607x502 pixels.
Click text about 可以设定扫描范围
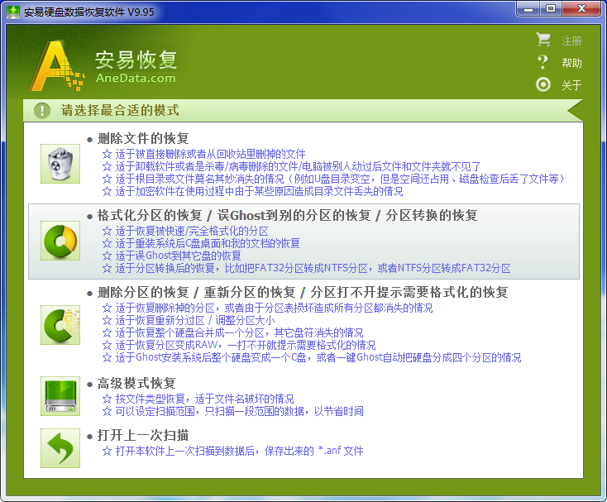point(239,411)
